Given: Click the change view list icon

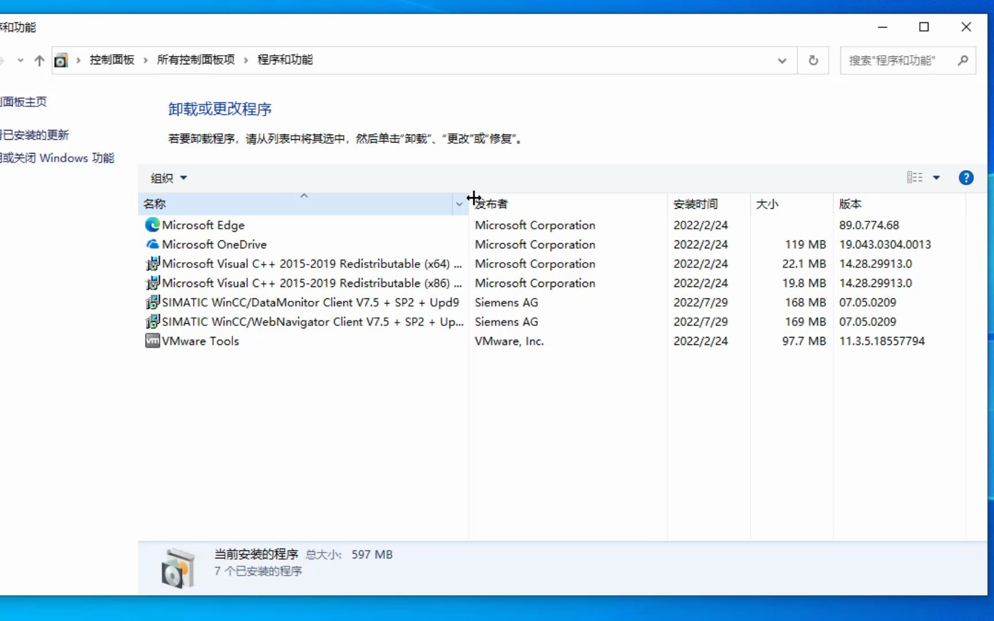Looking at the screenshot, I should click(x=915, y=178).
